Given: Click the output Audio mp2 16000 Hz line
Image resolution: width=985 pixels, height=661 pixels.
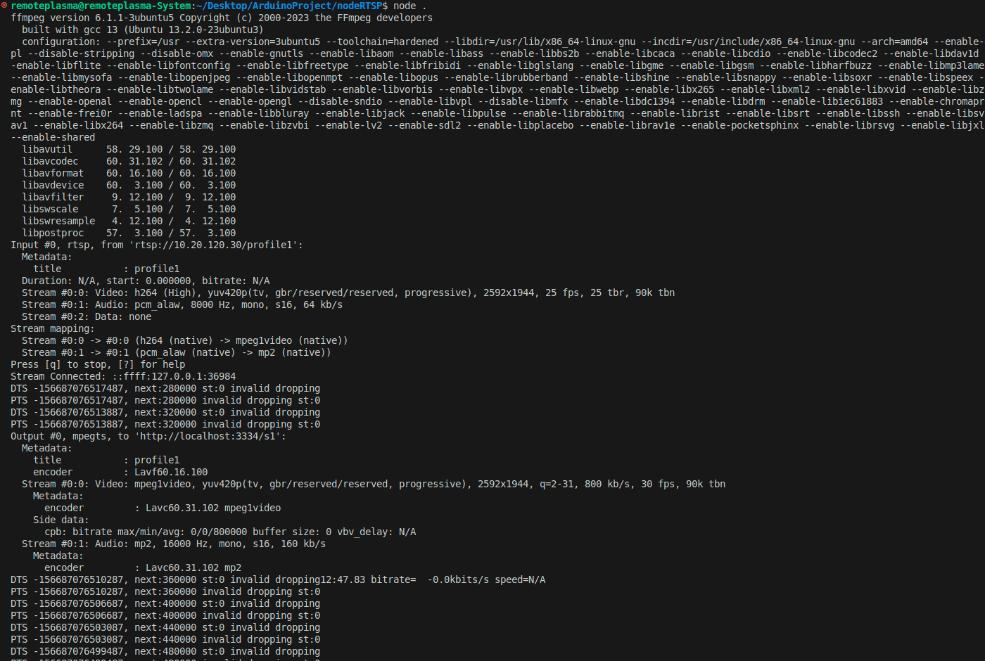Looking at the screenshot, I should [x=174, y=544].
